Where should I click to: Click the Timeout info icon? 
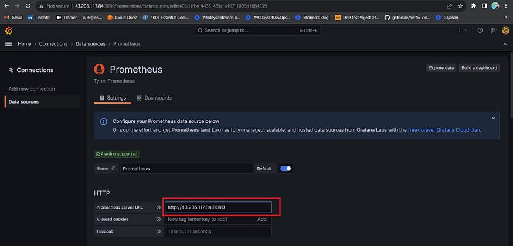pos(158,231)
